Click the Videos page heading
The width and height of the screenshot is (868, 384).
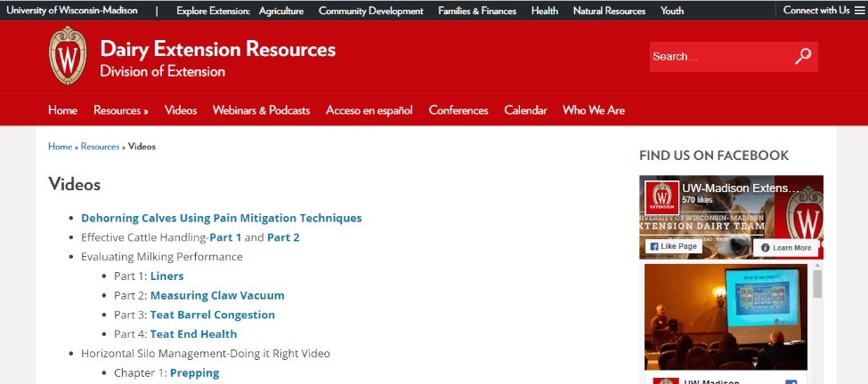pos(74,184)
